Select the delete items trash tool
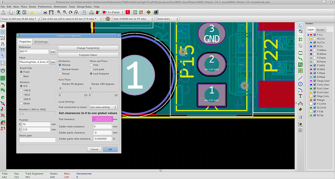The image size is (335, 179). tap(301, 117)
